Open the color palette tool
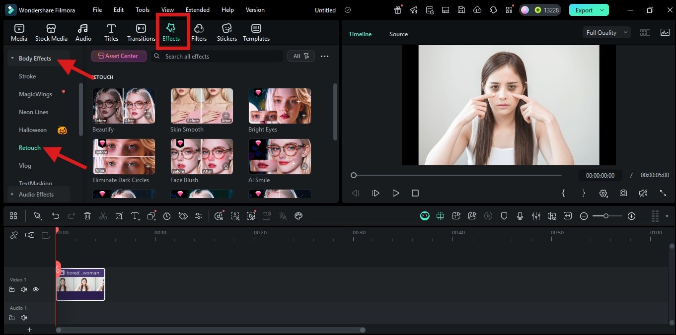Image resolution: width=676 pixels, height=335 pixels. pyautogui.click(x=299, y=216)
